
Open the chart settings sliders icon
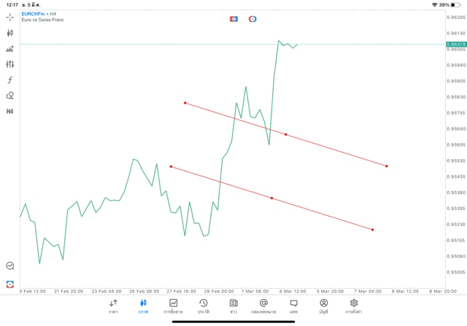[x=10, y=64]
